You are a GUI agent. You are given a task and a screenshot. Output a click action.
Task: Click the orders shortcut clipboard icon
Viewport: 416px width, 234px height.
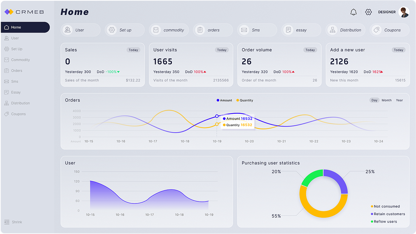tap(200, 30)
